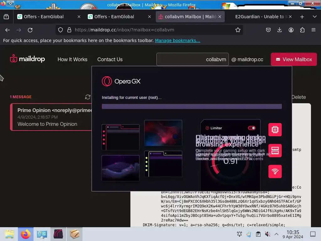Open the Extensions menu
The height and width of the screenshot is (241, 321).
click(302, 30)
